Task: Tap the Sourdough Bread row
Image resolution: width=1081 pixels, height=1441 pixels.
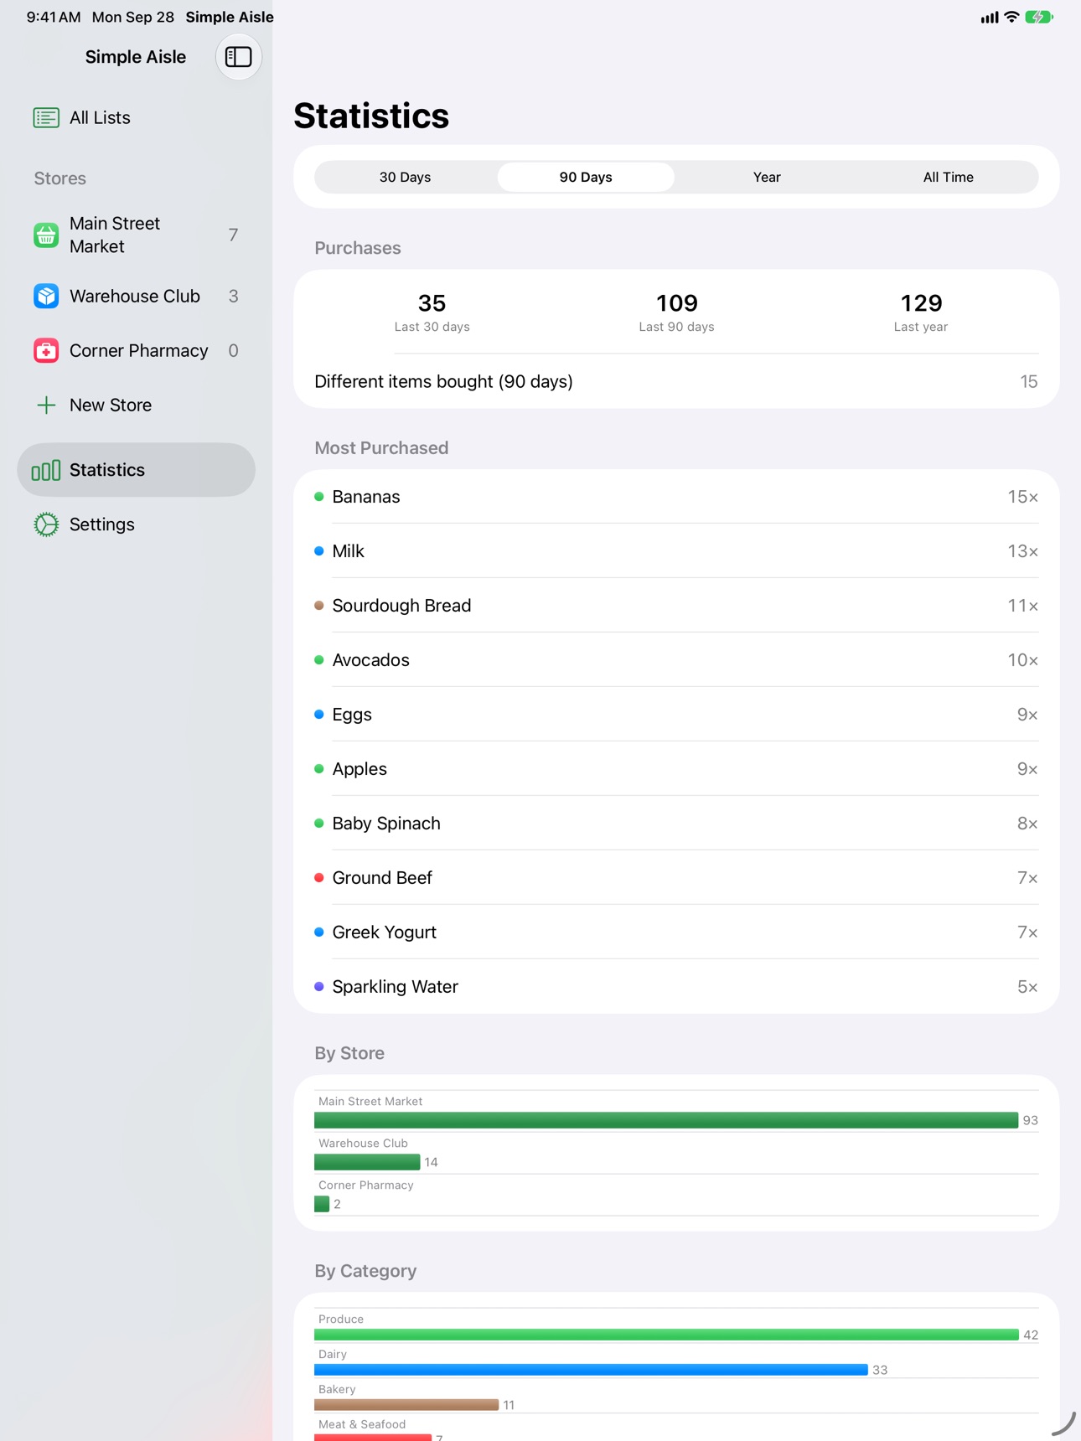Action: click(x=676, y=606)
